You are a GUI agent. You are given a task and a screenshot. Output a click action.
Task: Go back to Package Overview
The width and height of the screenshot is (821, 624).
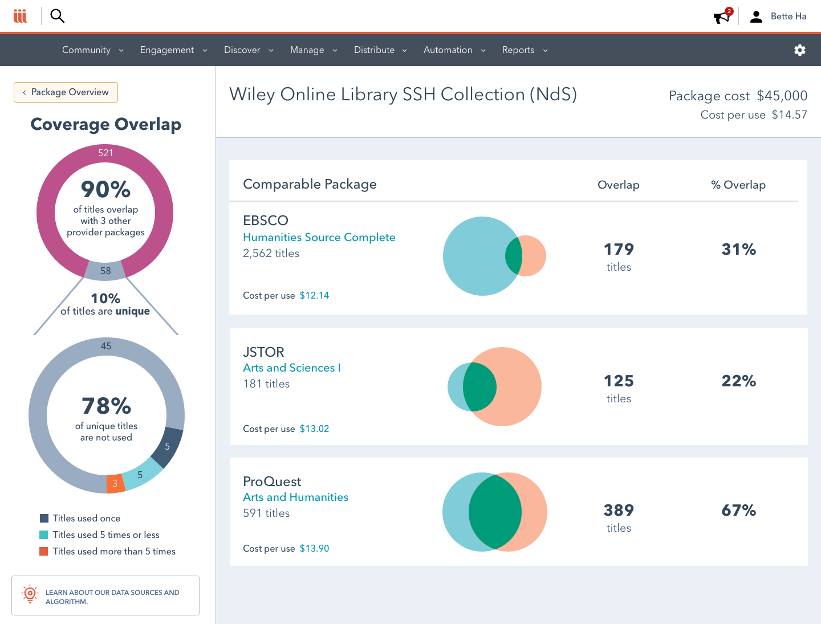(66, 92)
